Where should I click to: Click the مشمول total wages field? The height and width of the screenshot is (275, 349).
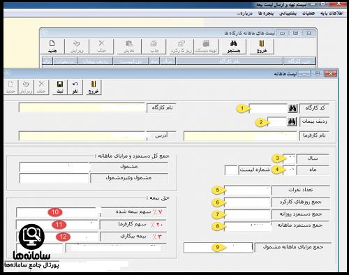[x=54, y=167]
